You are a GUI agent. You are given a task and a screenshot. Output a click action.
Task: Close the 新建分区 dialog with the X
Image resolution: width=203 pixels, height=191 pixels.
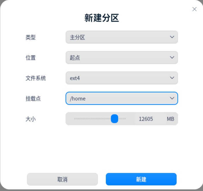[x=194, y=9]
